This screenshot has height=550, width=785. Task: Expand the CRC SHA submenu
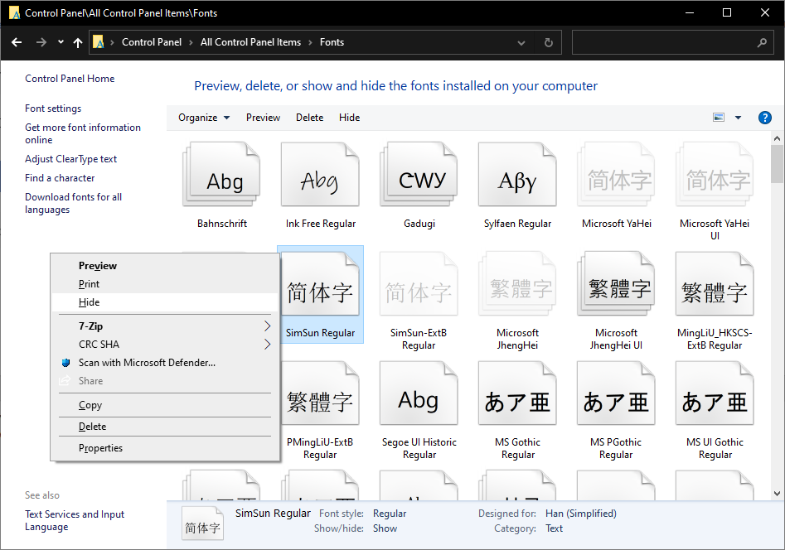pos(268,345)
